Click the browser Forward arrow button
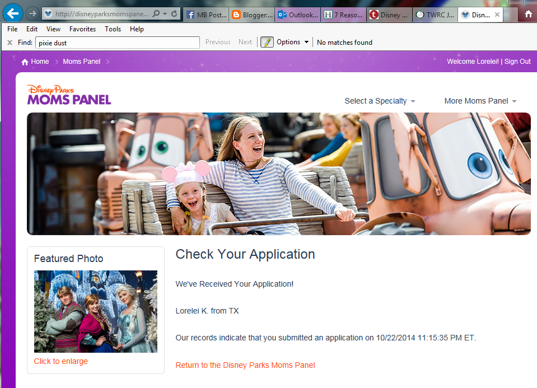Viewport: 537px width, 388px height. point(32,13)
